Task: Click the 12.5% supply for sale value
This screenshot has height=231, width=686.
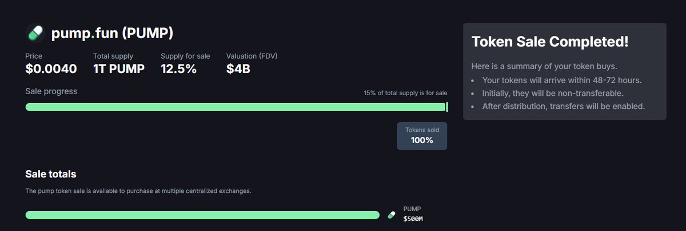Action: pos(179,69)
